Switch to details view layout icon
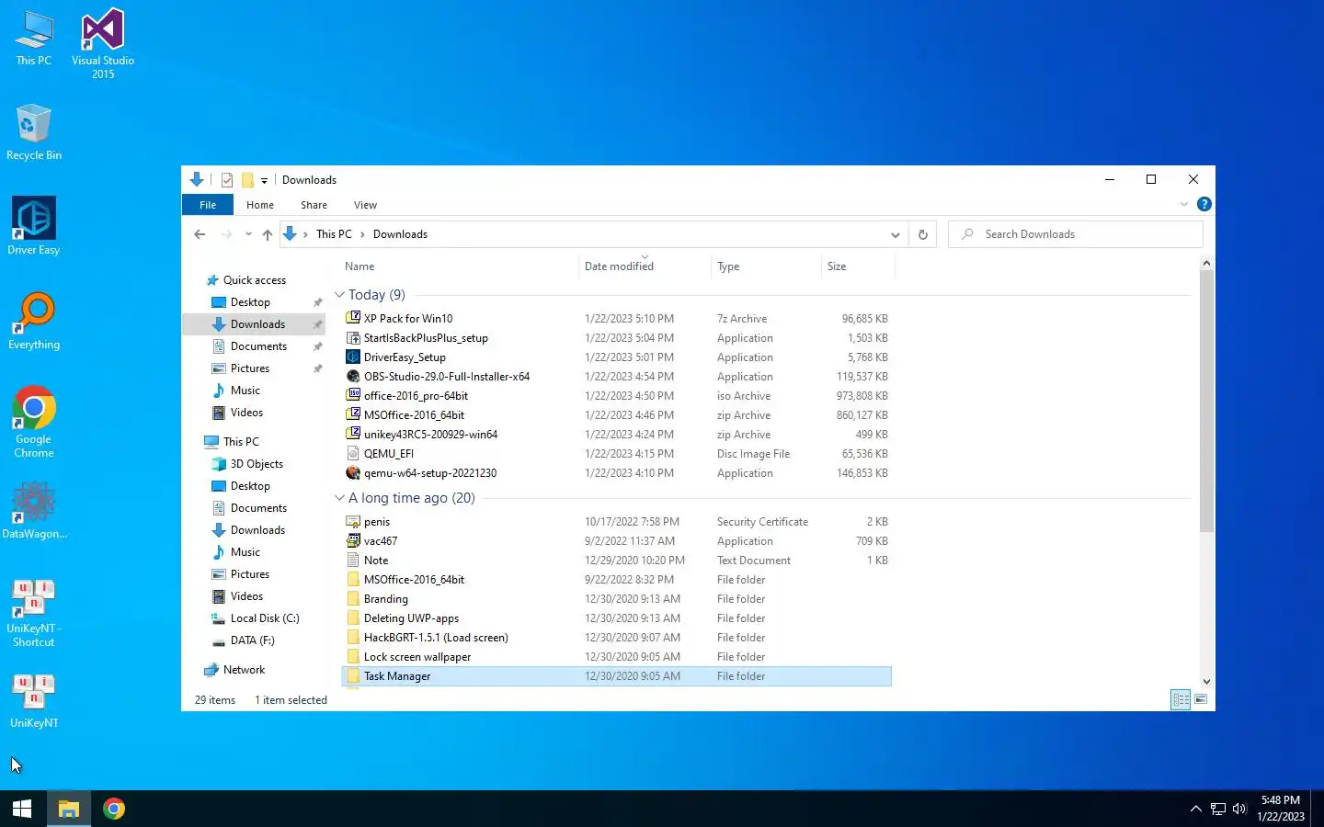This screenshot has width=1324, height=827. [1181, 700]
